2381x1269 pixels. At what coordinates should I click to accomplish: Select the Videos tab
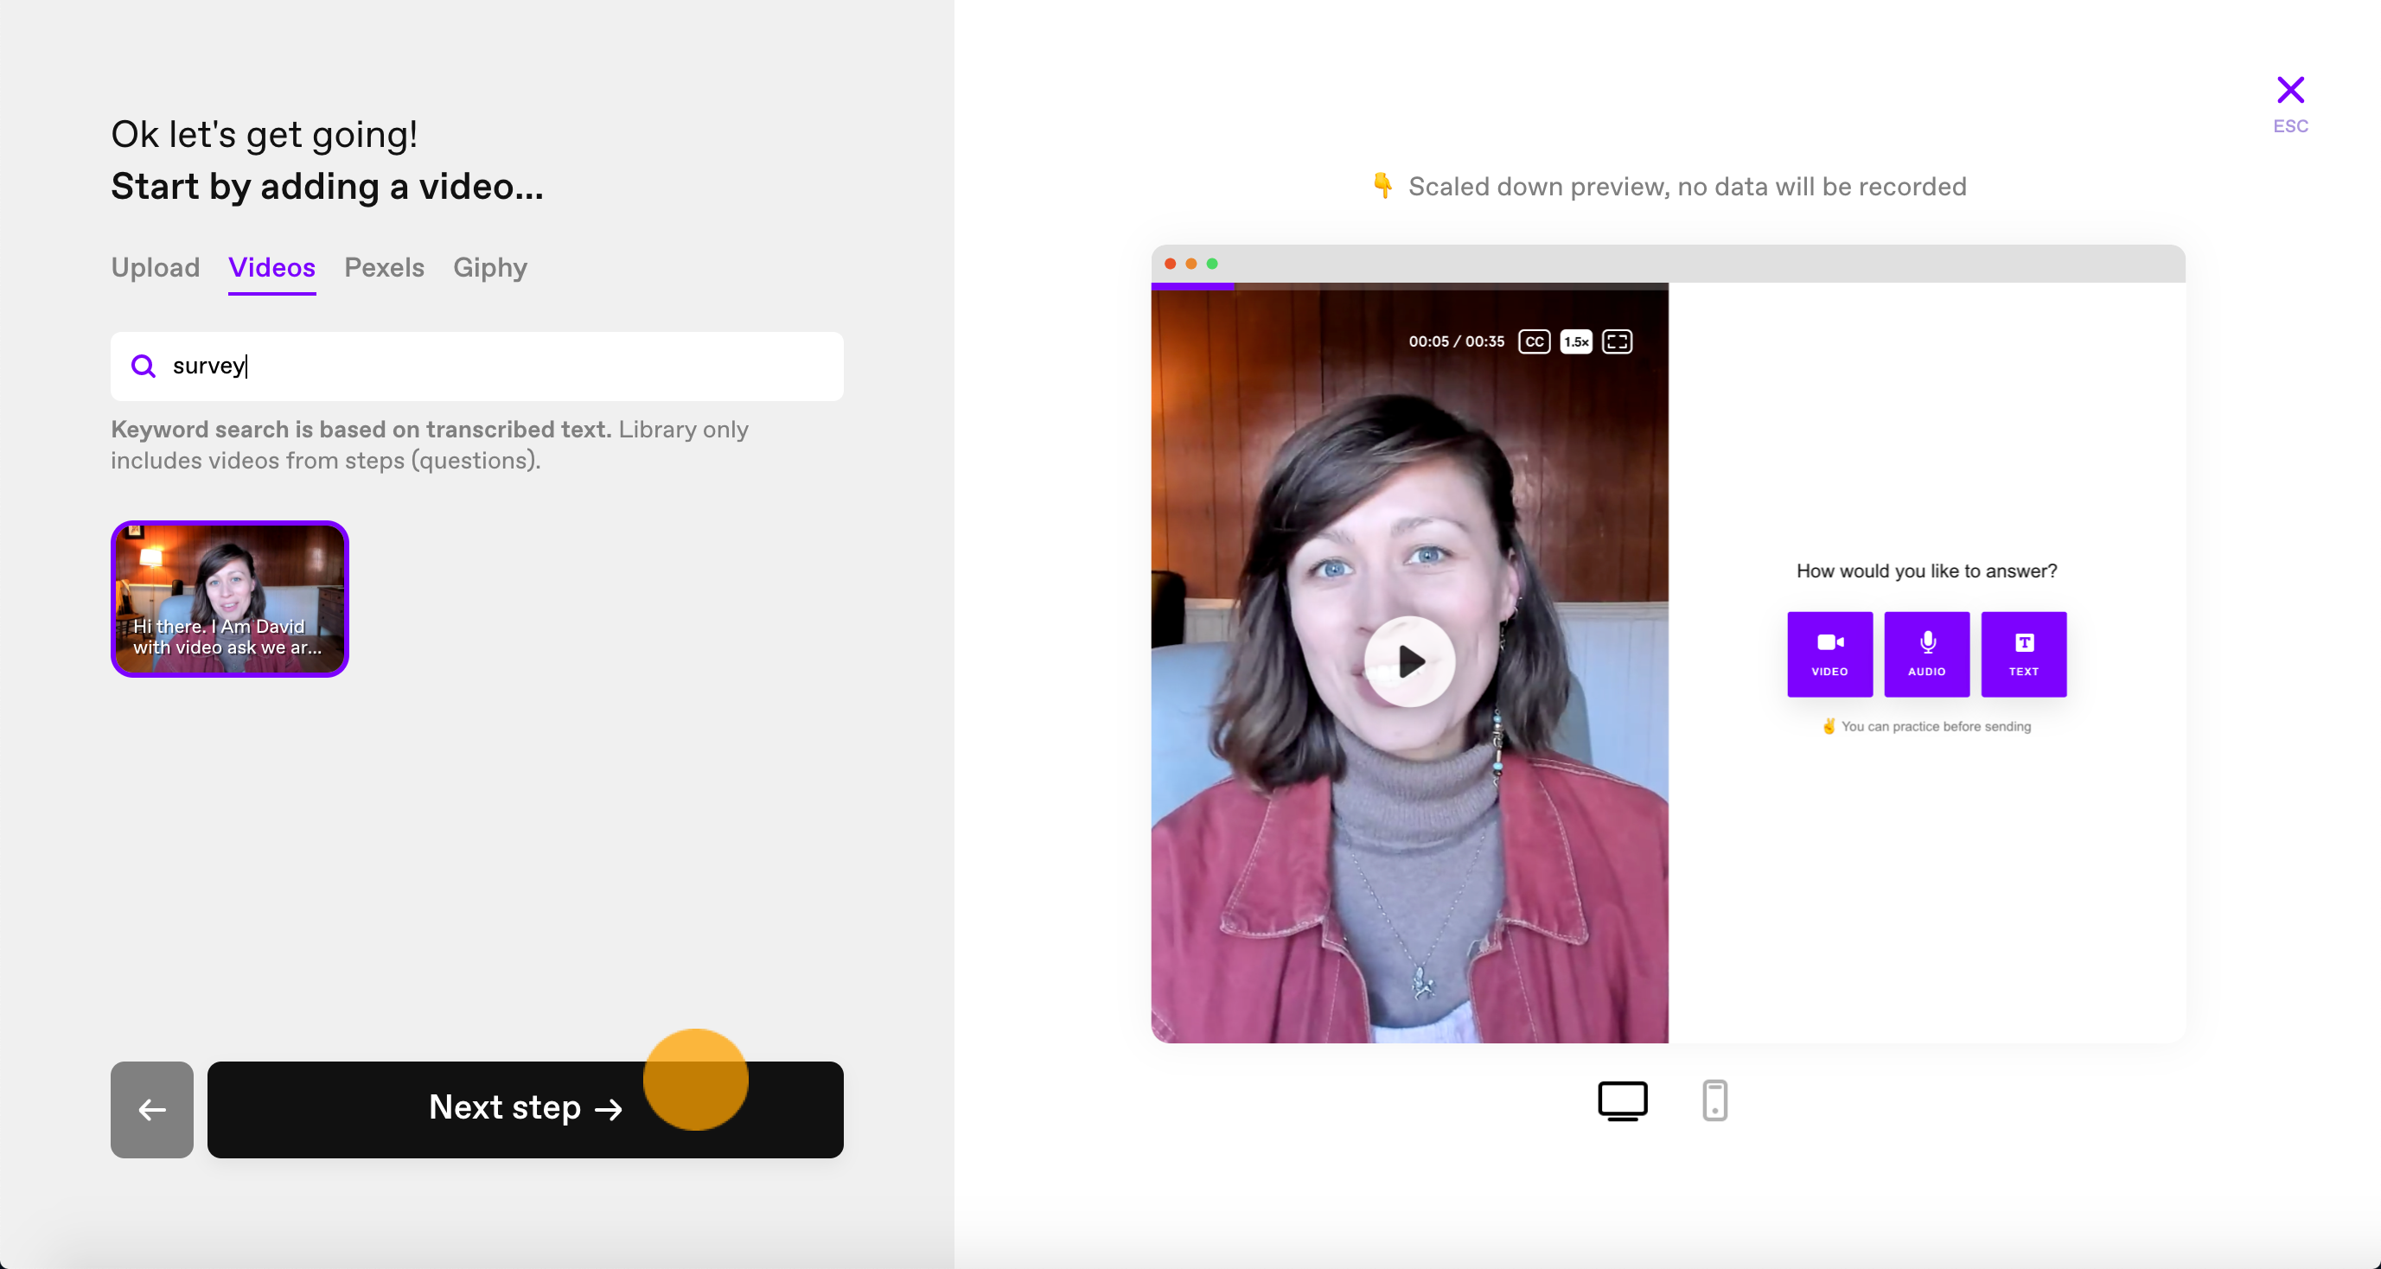271,267
